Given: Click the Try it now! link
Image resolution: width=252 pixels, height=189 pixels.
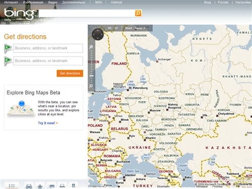Looking at the screenshot, I should tap(48, 123).
